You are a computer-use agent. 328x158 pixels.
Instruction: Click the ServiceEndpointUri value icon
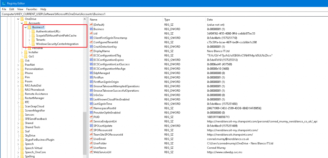(x=91, y=121)
